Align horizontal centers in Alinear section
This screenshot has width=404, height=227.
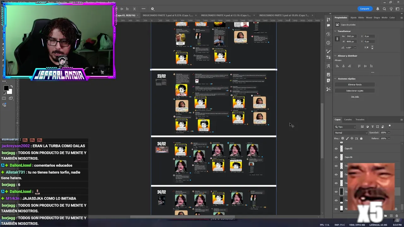click(x=343, y=66)
